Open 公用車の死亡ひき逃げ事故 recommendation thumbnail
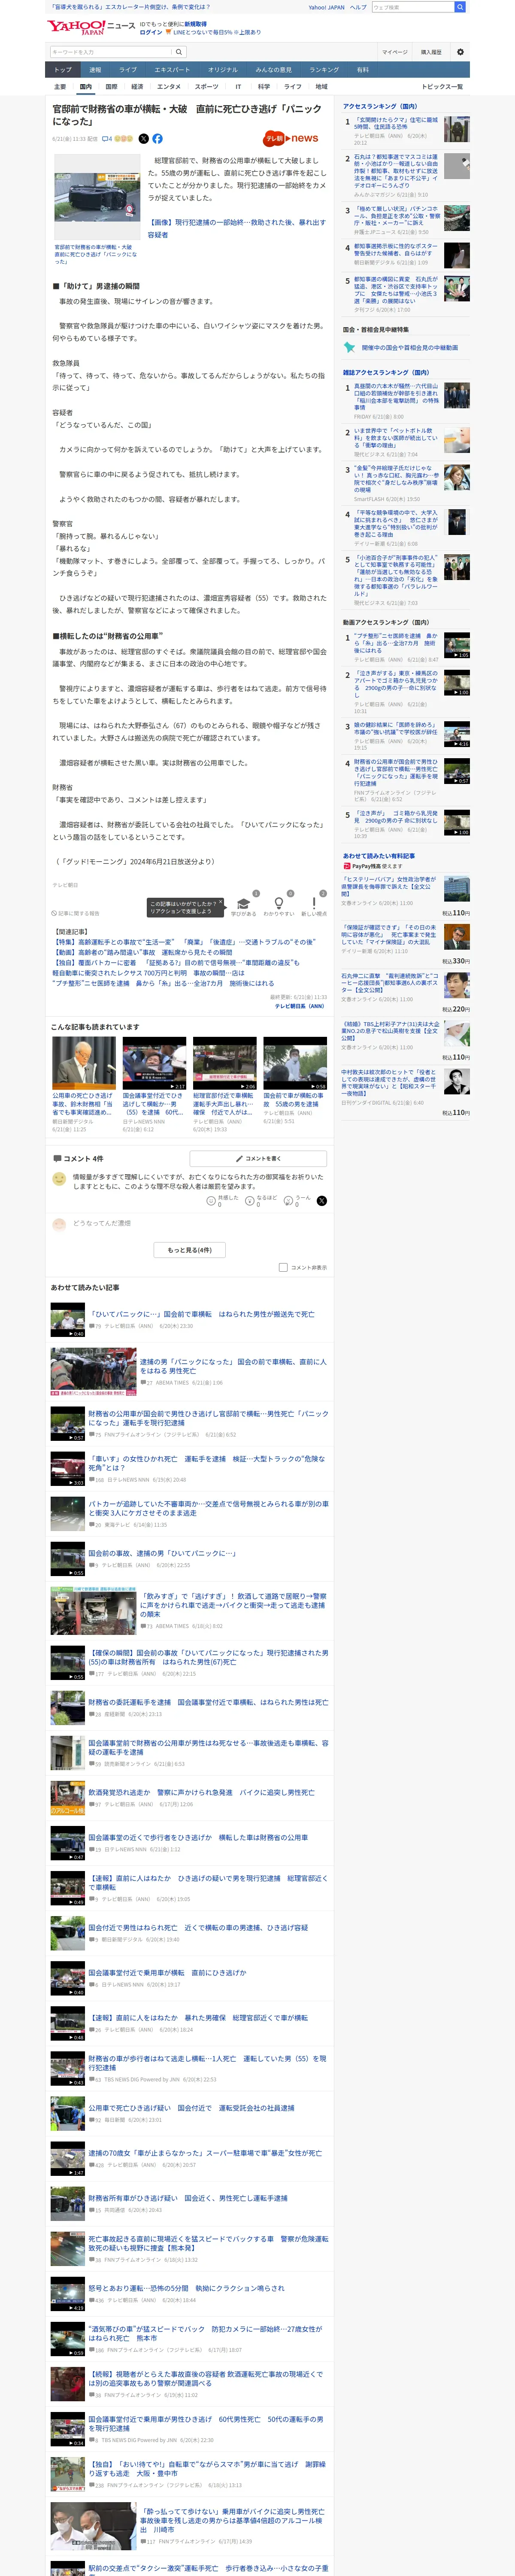 (84, 1062)
